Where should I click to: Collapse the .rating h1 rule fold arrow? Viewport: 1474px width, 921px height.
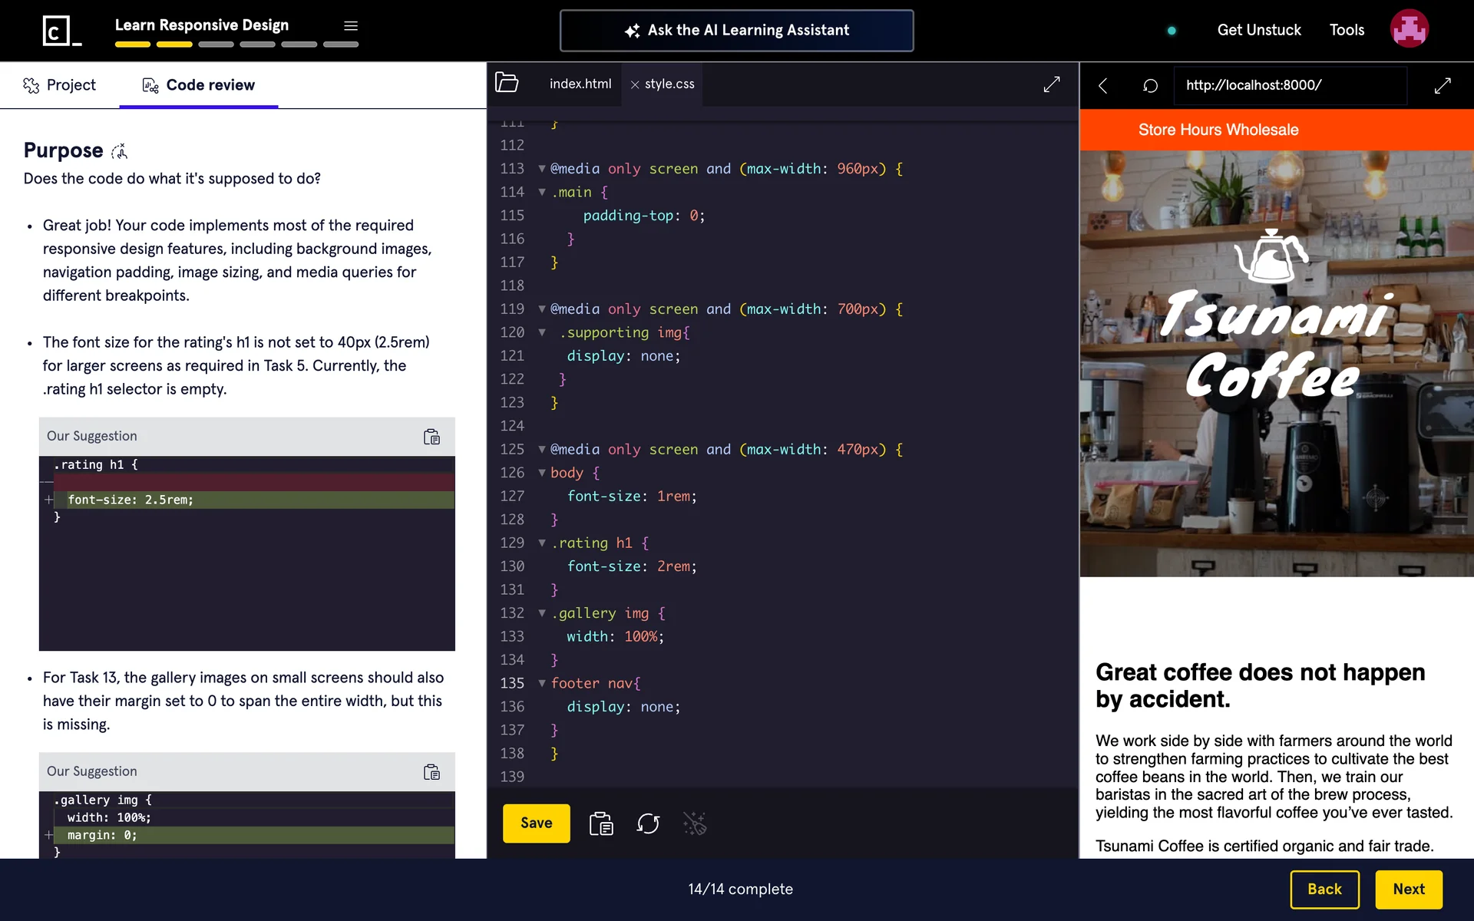click(542, 543)
